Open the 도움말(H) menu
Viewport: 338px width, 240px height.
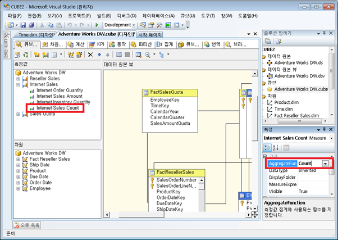[248, 16]
